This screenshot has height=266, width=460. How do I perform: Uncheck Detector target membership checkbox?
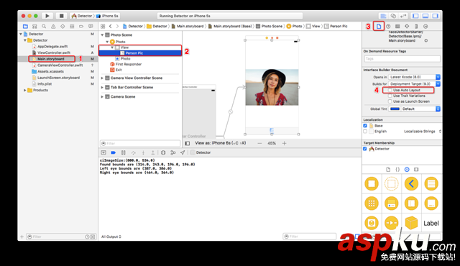coord(365,149)
